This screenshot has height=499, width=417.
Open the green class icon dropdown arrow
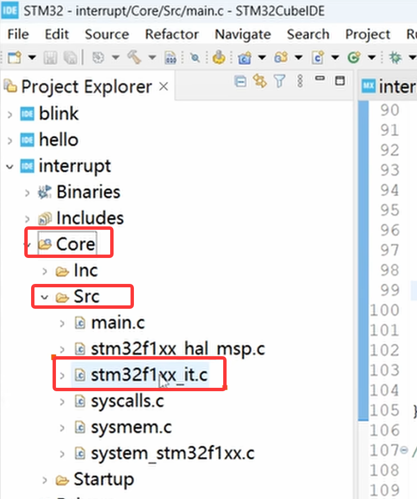(x=372, y=58)
